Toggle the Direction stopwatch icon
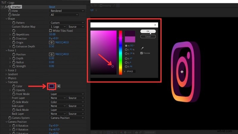The width and height of the screenshot is (238, 134). [x=14, y=39]
